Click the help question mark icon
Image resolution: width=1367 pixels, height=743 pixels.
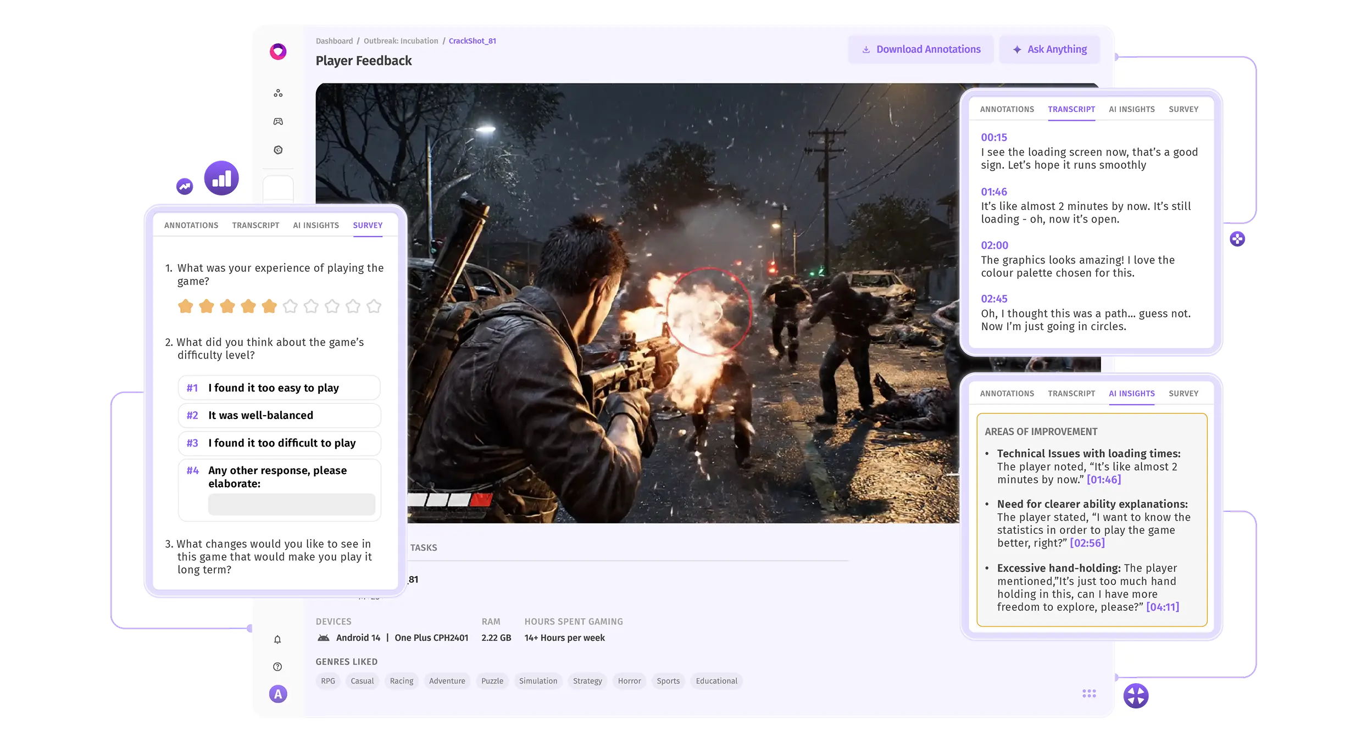click(x=277, y=667)
